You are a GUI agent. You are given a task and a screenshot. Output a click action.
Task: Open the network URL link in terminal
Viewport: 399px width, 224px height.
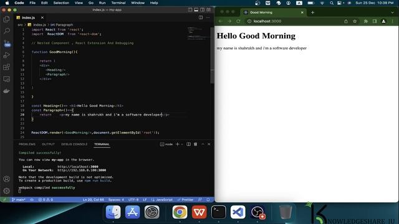pos(82,170)
